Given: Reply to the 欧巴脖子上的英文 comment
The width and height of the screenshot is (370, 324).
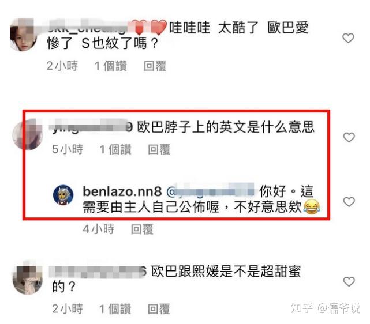Looking at the screenshot, I should [x=159, y=149].
